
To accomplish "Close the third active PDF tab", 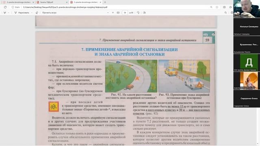I will point(100,2).
